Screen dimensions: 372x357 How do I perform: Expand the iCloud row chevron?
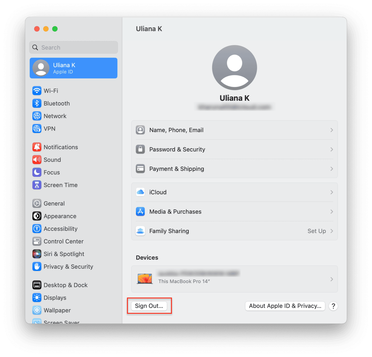click(332, 192)
